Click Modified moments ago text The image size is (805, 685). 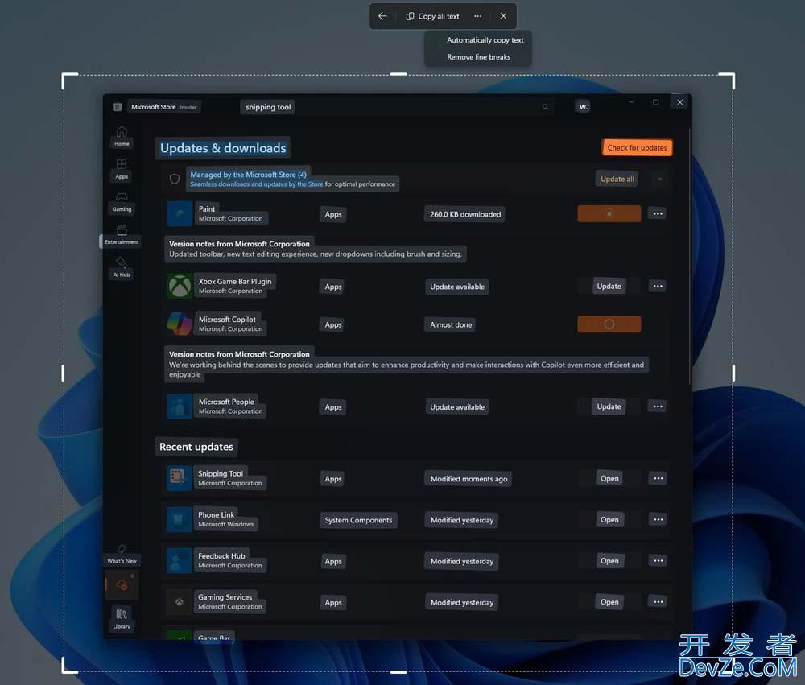(469, 479)
